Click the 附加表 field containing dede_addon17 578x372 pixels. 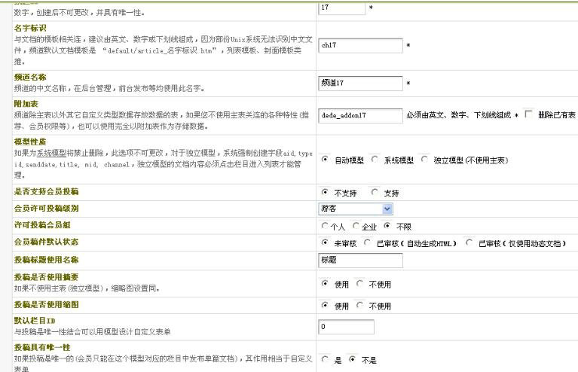coord(361,115)
